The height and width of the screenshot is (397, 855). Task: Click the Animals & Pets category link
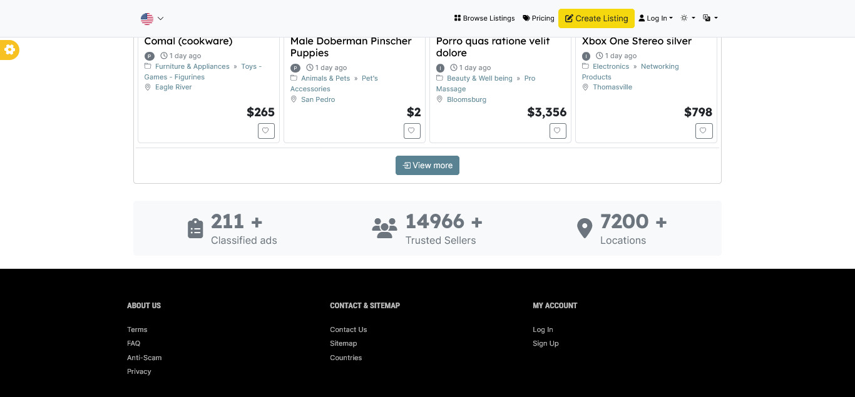click(325, 78)
